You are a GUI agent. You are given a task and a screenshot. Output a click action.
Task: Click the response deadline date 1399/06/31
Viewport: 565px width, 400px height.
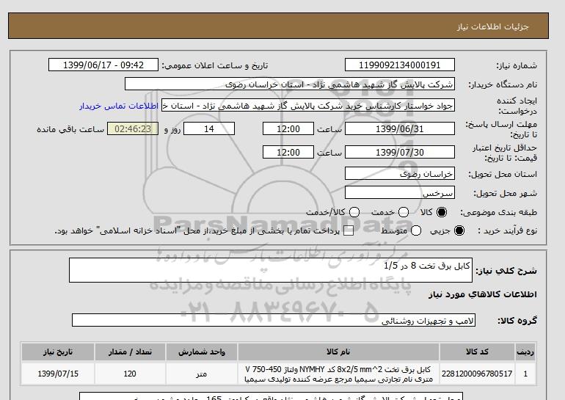pos(400,128)
